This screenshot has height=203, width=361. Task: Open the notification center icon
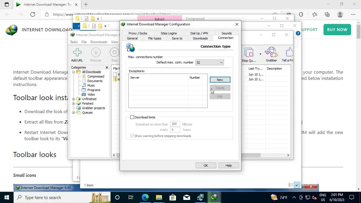tap(352, 197)
